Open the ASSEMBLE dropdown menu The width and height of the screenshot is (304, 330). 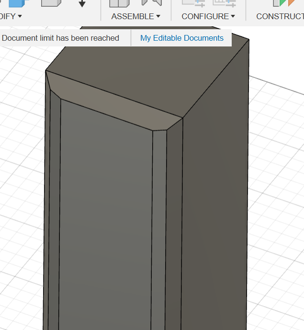tap(135, 16)
